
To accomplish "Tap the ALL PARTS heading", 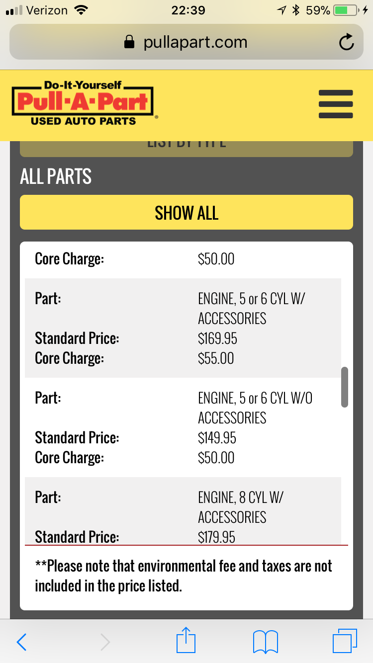I will [56, 176].
